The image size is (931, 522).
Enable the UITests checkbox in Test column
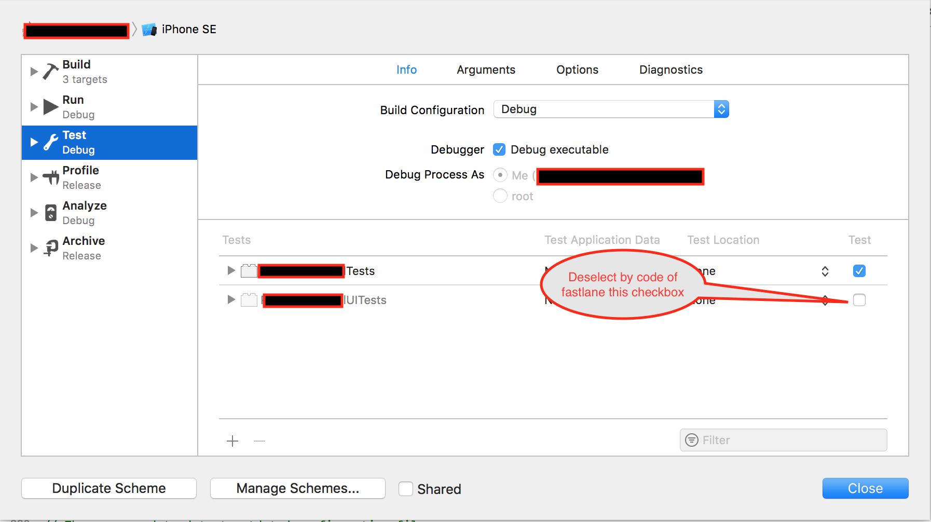859,300
